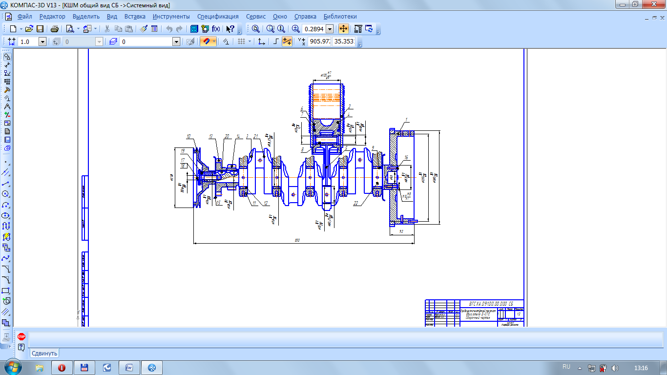The height and width of the screenshot is (375, 667).
Task: Expand print preview dropdown arrow
Action: tap(77, 29)
